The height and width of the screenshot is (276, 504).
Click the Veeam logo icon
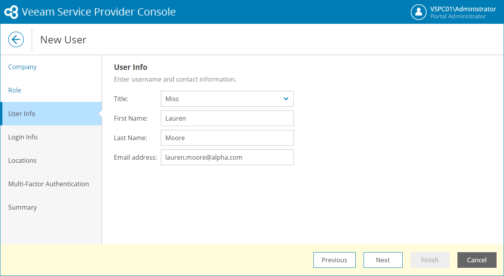[11, 12]
